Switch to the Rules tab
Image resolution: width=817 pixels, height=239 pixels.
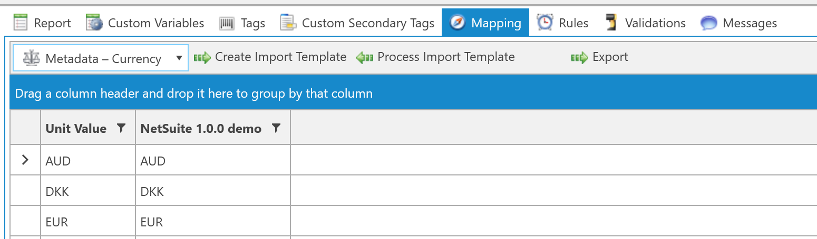pyautogui.click(x=573, y=23)
